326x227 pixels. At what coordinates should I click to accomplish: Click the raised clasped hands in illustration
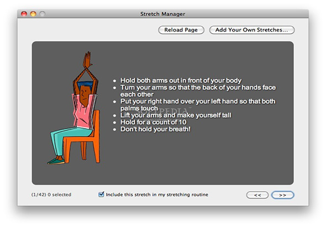point(88,60)
